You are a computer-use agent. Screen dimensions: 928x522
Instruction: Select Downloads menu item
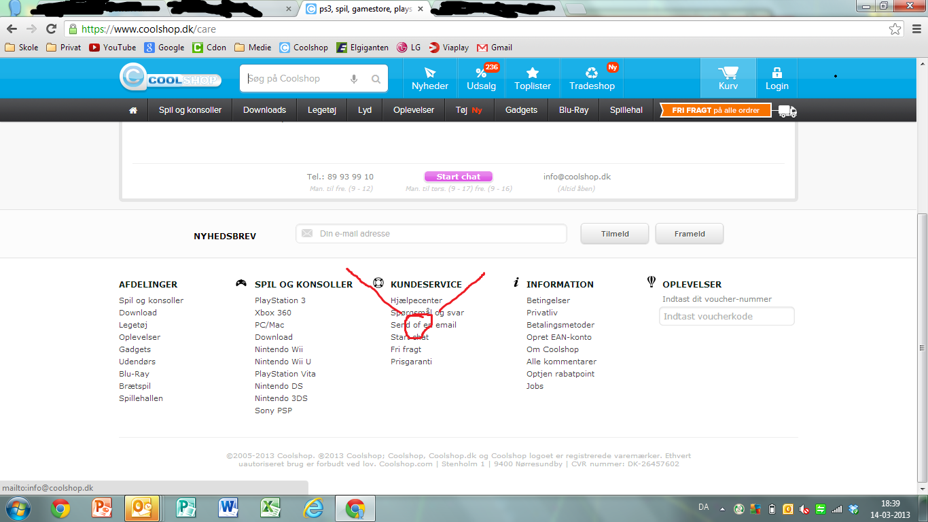pyautogui.click(x=265, y=110)
